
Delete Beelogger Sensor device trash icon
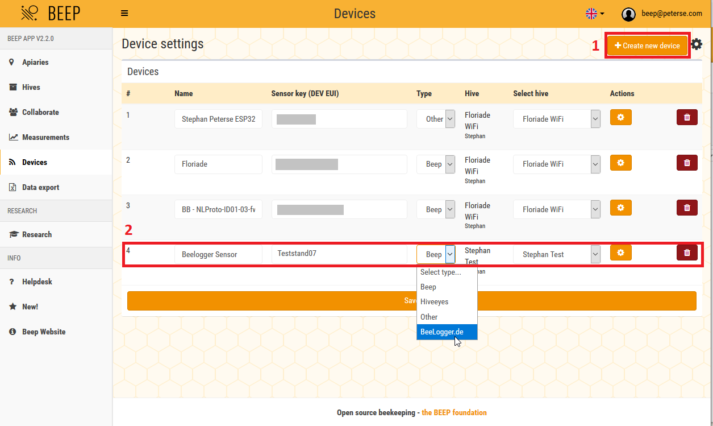pos(687,253)
